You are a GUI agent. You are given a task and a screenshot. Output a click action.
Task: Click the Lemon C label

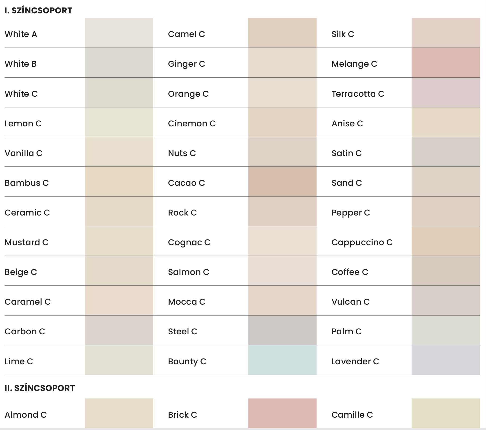(x=23, y=123)
